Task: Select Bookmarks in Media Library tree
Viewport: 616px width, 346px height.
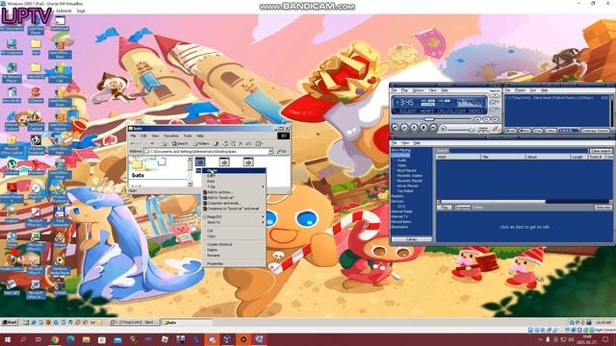Action: pos(399,227)
